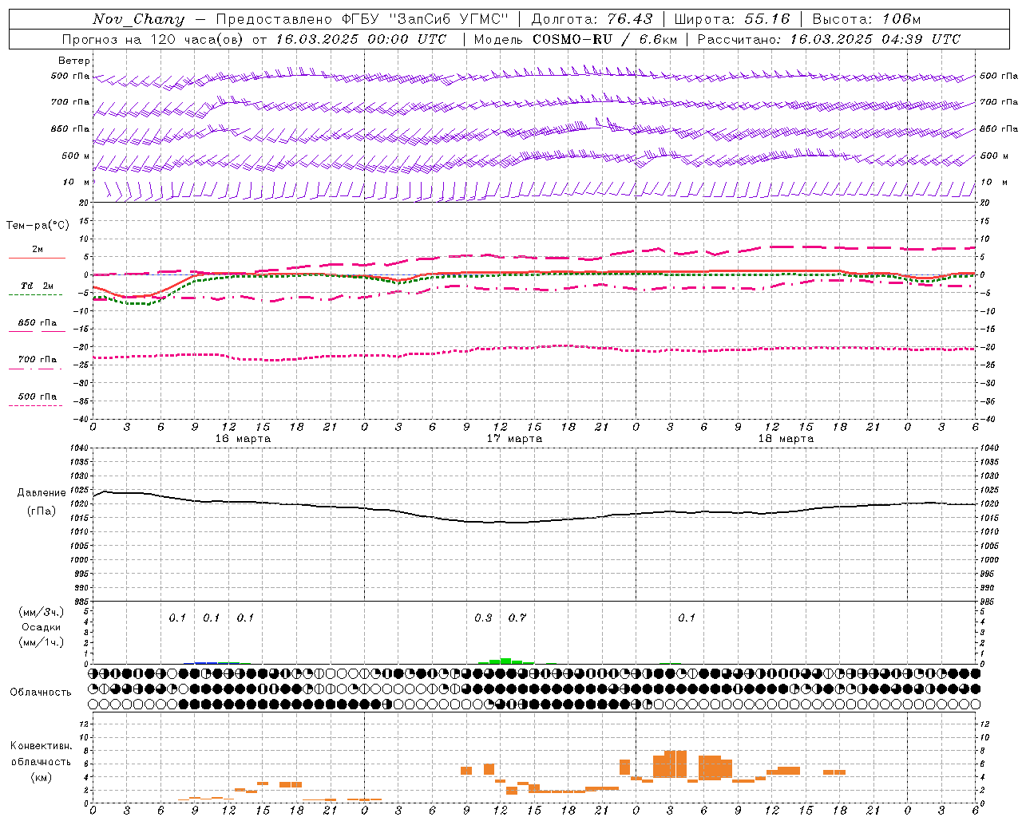Click the 'Высота: 106м' header field

tap(867, 19)
